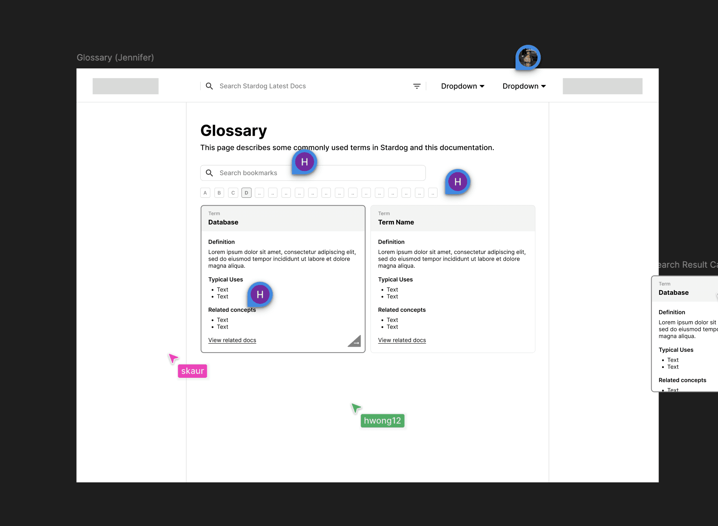Select Database title in Search Result Card frame
Screen dimensions: 718x526
674,292
